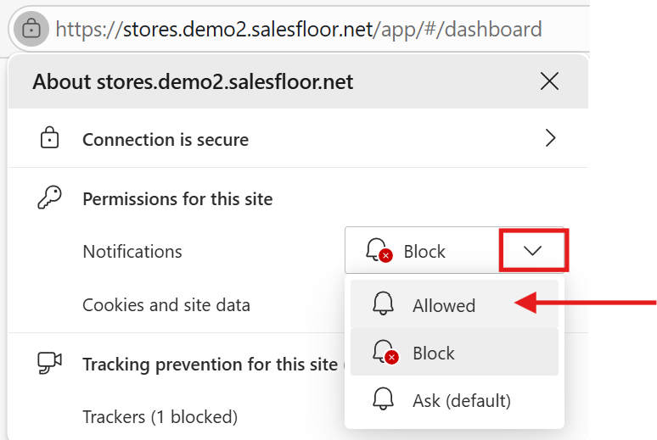The image size is (657, 440).
Task: Click the lock icon in the address bar
Action: point(31,29)
